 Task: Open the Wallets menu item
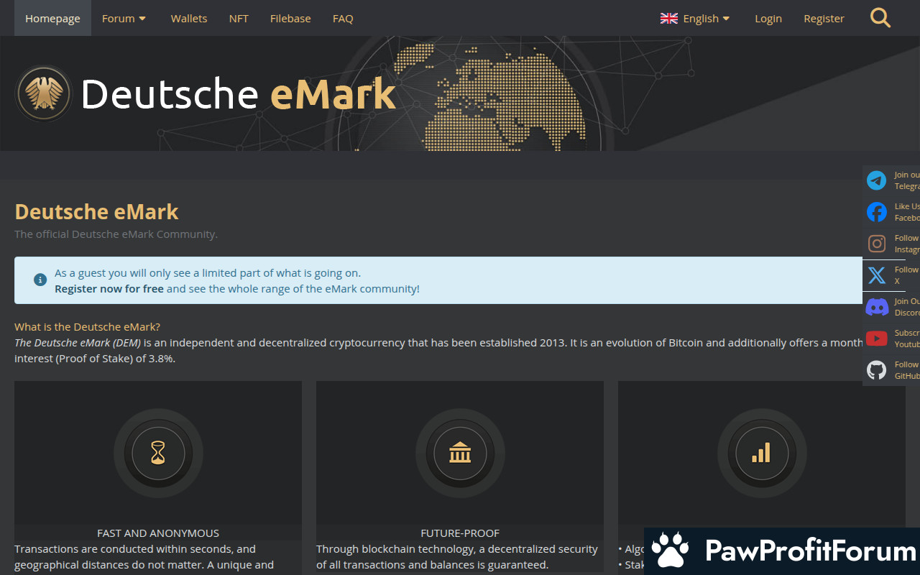click(x=189, y=19)
